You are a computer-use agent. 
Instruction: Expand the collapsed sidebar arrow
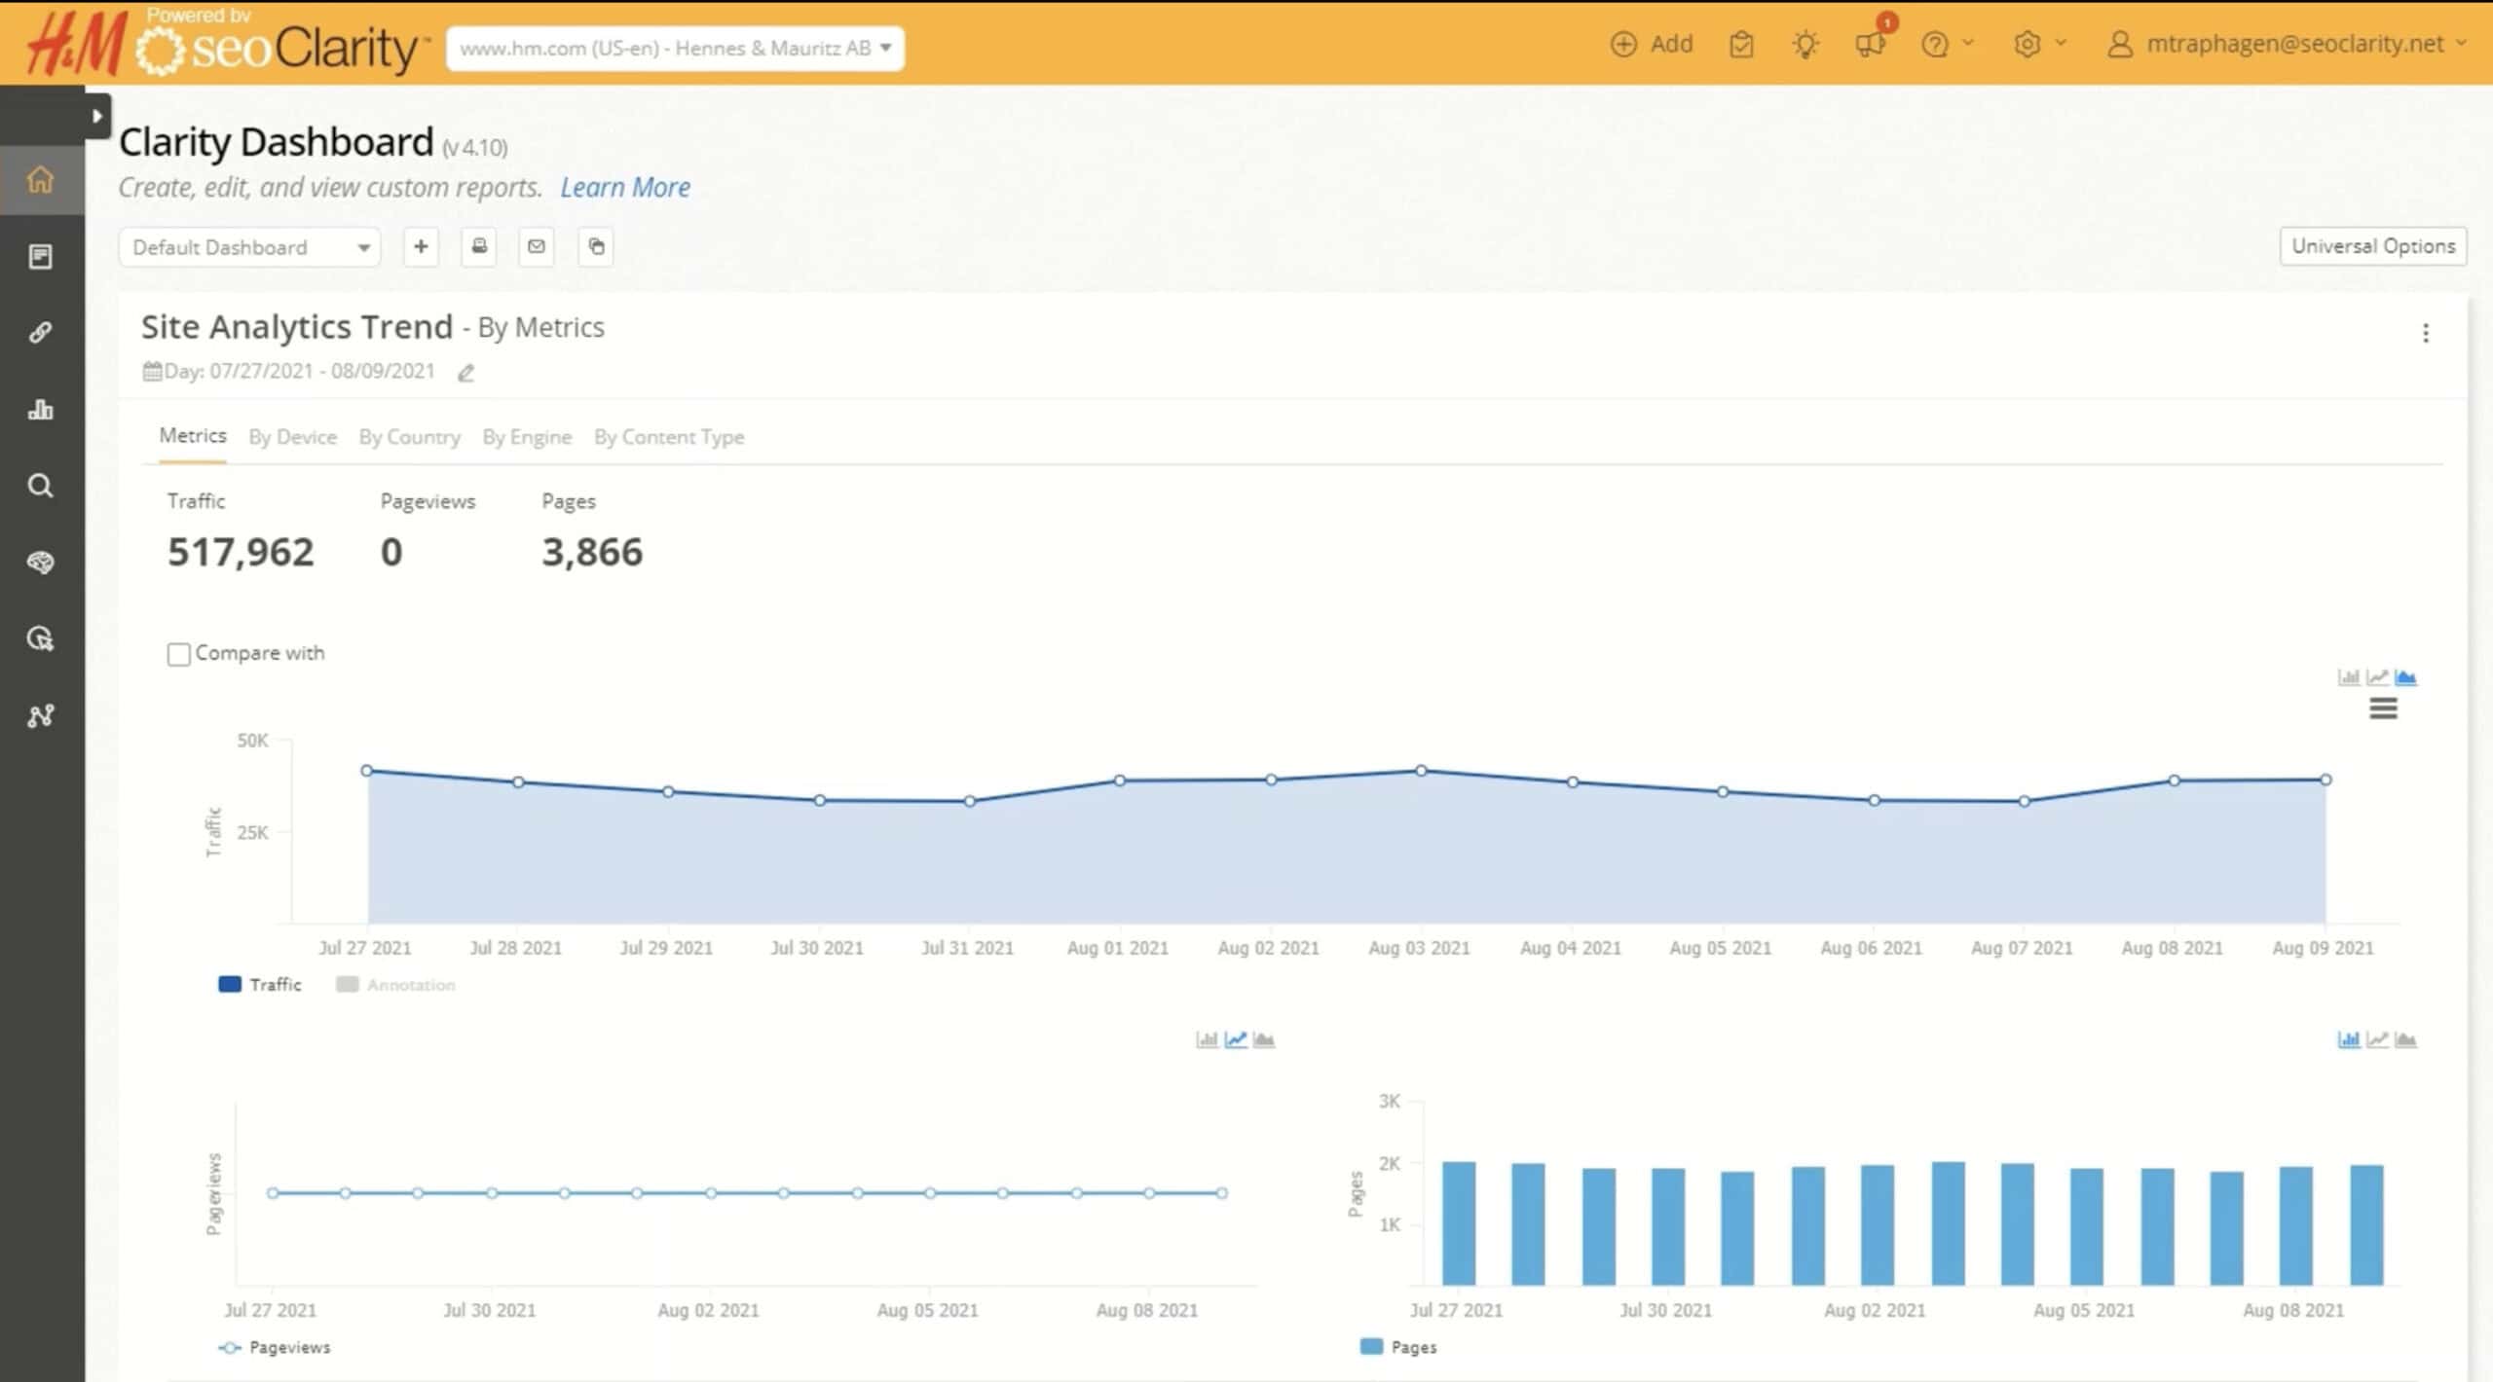point(97,116)
